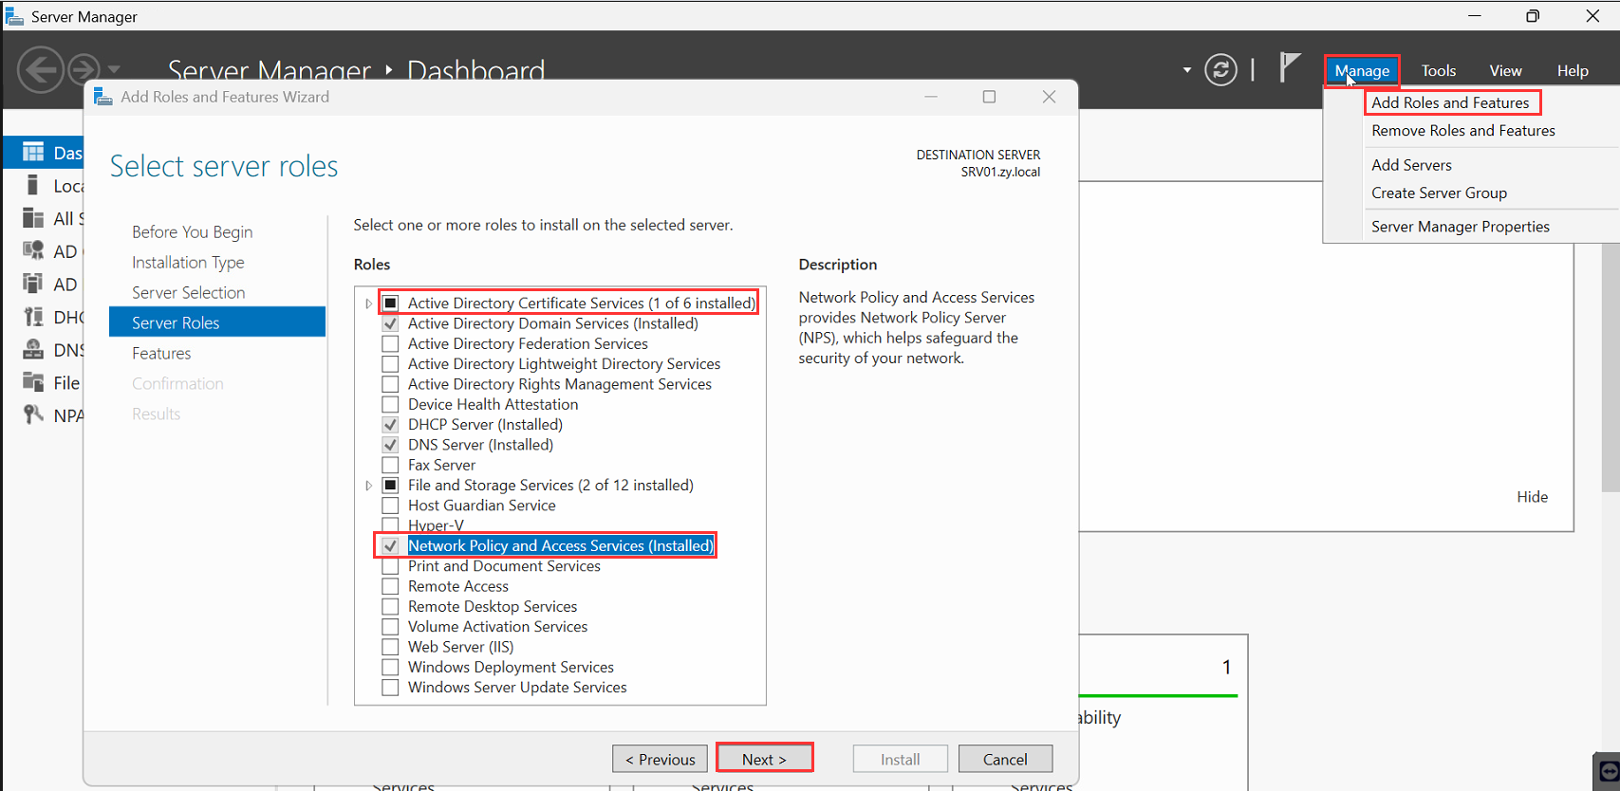Enable Windows Deployment Services role

(390, 668)
